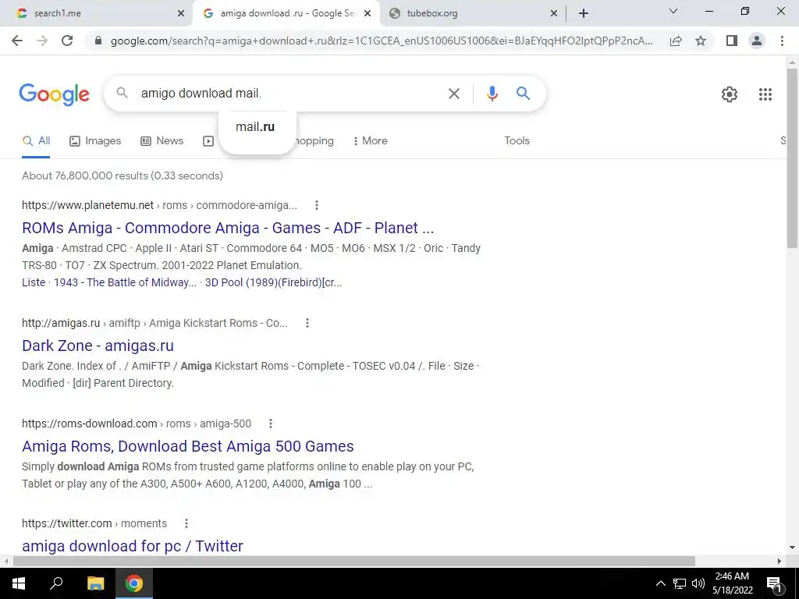Screen dimensions: 799x599
Task: Open options for twitter.com result
Action: pos(186,523)
